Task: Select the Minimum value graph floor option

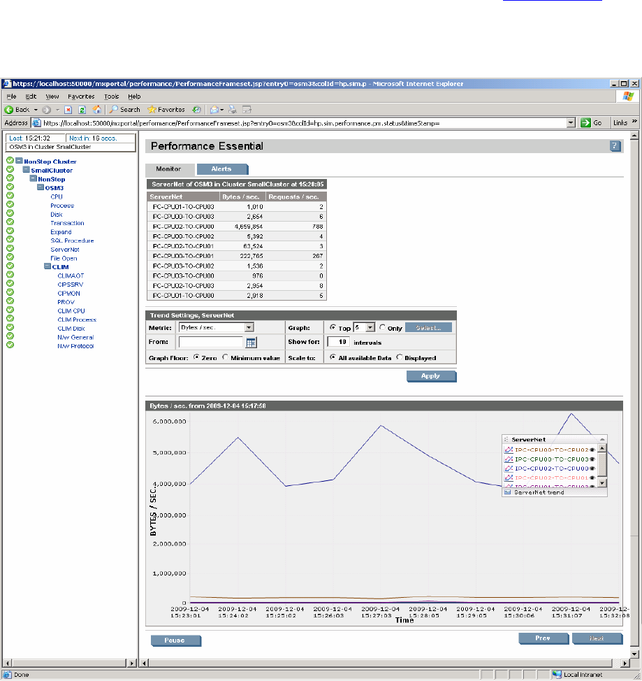Action: [226, 357]
